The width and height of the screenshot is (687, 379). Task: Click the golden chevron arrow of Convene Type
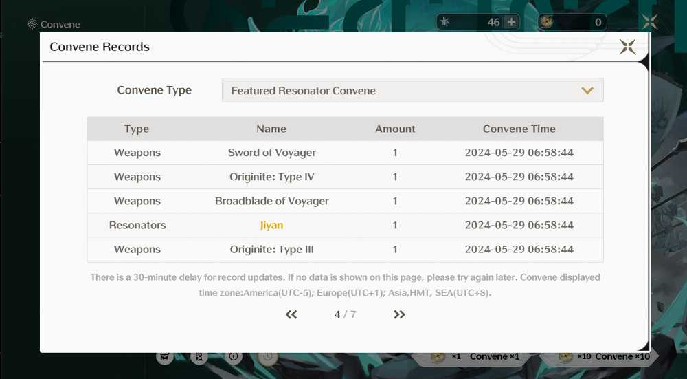(x=587, y=90)
